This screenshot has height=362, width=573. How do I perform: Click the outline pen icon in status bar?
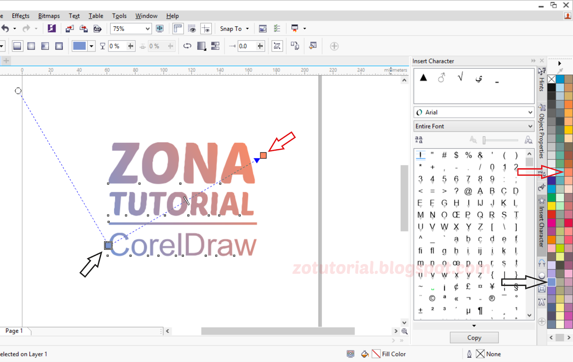coord(469,354)
